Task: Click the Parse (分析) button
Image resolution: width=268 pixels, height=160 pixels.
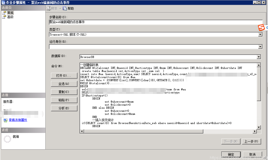Action: click(64, 108)
